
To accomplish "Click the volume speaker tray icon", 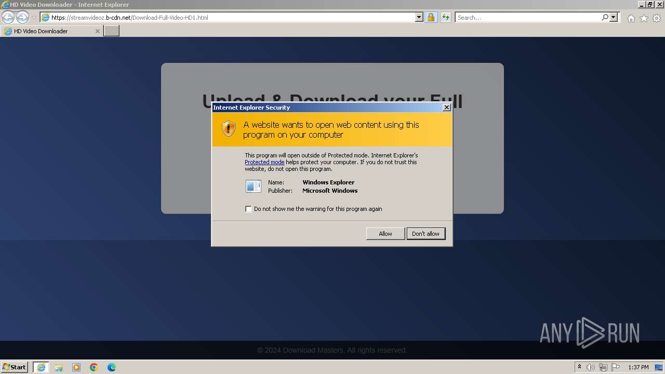I will pos(590,367).
